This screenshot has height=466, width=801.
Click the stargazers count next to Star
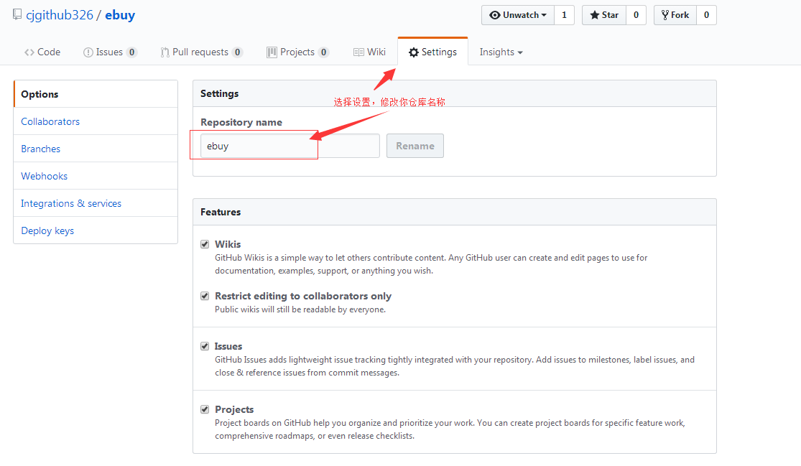[x=636, y=15]
